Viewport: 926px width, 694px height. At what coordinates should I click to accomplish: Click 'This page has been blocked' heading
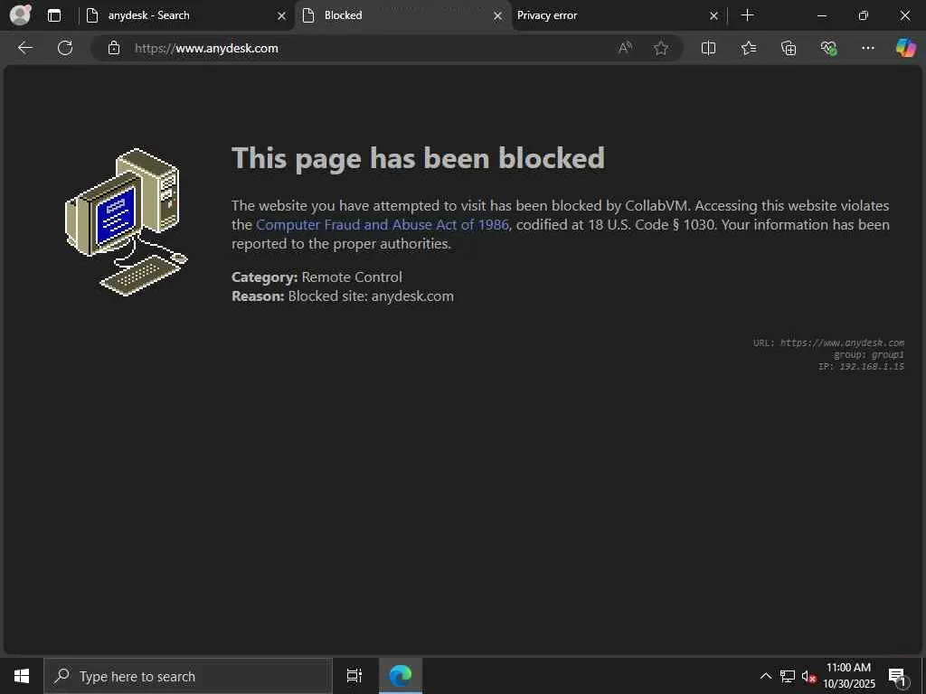[x=418, y=159]
